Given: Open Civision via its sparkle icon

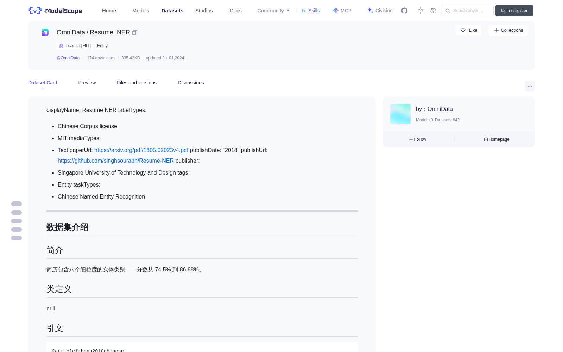Looking at the screenshot, I should (370, 11).
